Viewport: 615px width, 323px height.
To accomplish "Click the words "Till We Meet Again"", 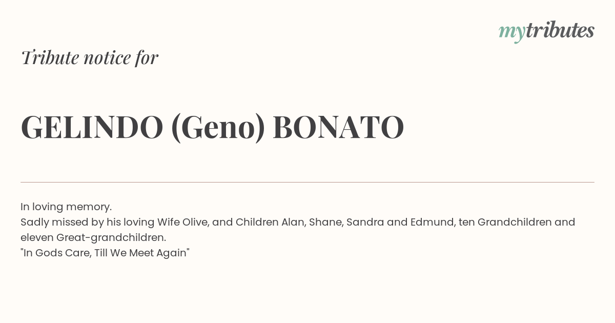I will [142, 253].
